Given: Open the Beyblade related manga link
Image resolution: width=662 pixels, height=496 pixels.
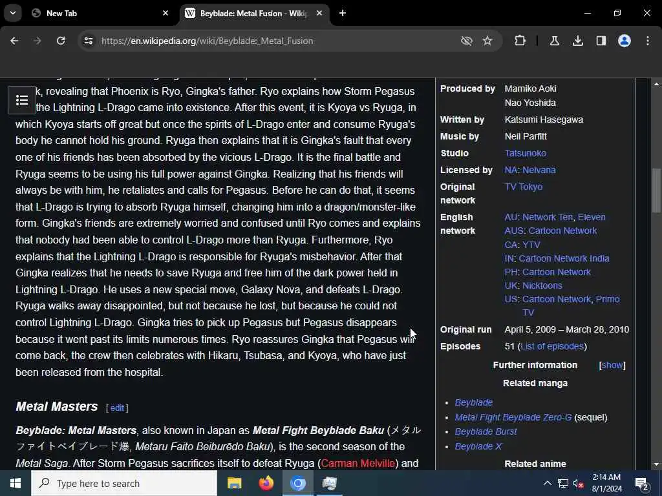Looking at the screenshot, I should [474, 403].
